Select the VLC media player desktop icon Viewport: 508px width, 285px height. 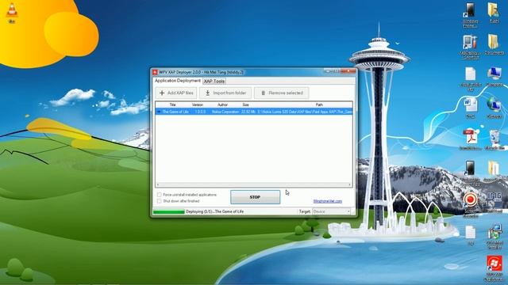(x=12, y=13)
